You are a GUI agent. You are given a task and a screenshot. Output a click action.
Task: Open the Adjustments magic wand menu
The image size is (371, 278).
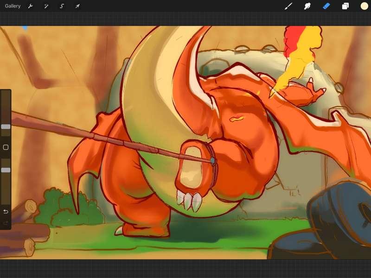pyautogui.click(x=46, y=6)
